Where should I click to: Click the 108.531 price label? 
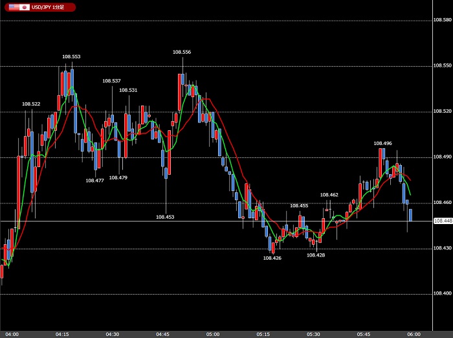(x=128, y=90)
